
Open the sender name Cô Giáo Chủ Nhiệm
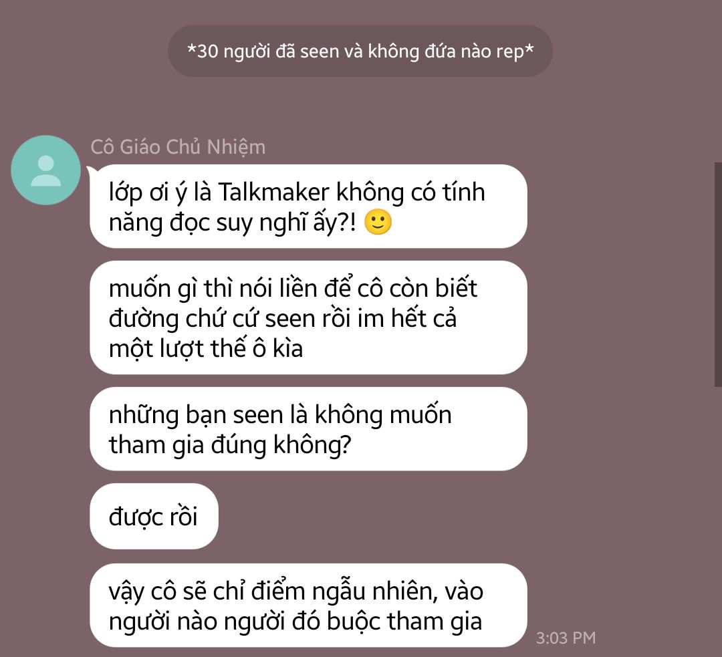[x=178, y=147]
